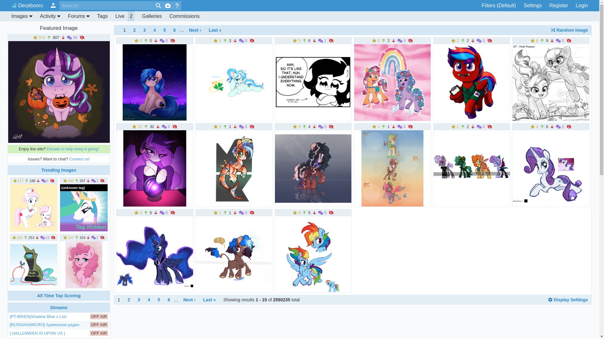Image resolution: width=604 pixels, height=339 pixels.
Task: Jump to Last page in the bottom pagination
Action: (210, 300)
